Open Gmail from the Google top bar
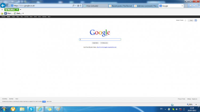Viewport: 200px width, 112px height. pyautogui.click(x=35, y=17)
